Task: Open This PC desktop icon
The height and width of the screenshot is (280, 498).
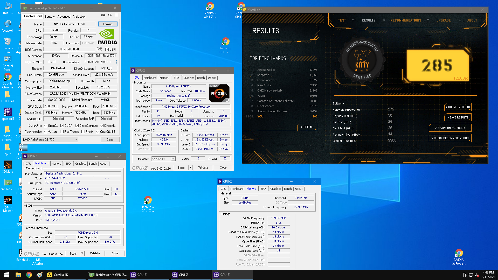Action: (x=8, y=8)
